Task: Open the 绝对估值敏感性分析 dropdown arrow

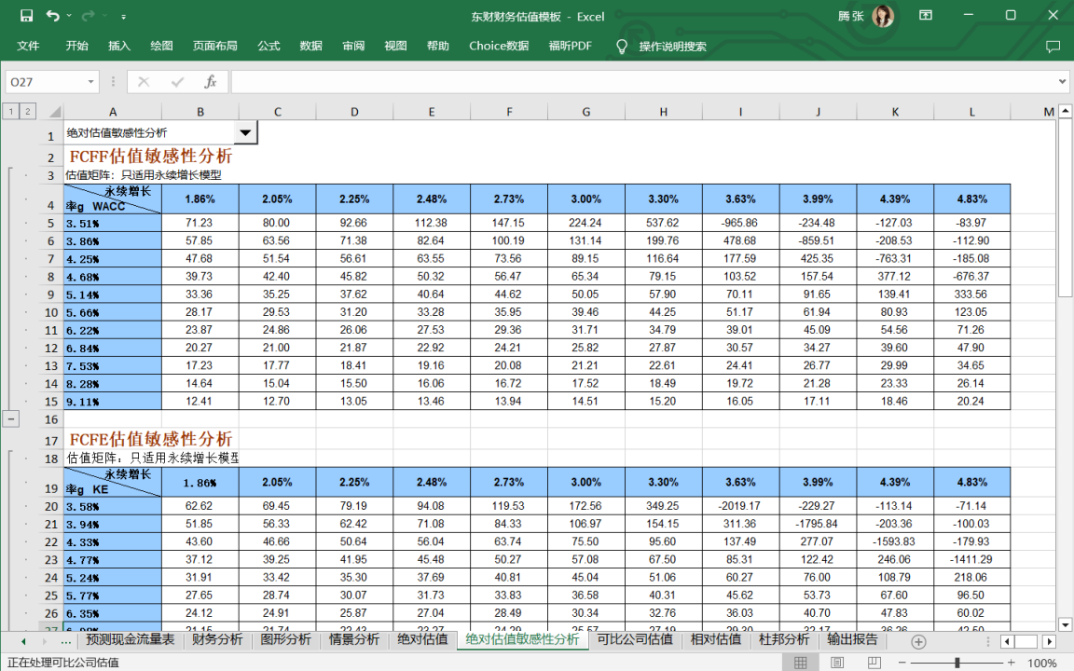Action: [245, 133]
